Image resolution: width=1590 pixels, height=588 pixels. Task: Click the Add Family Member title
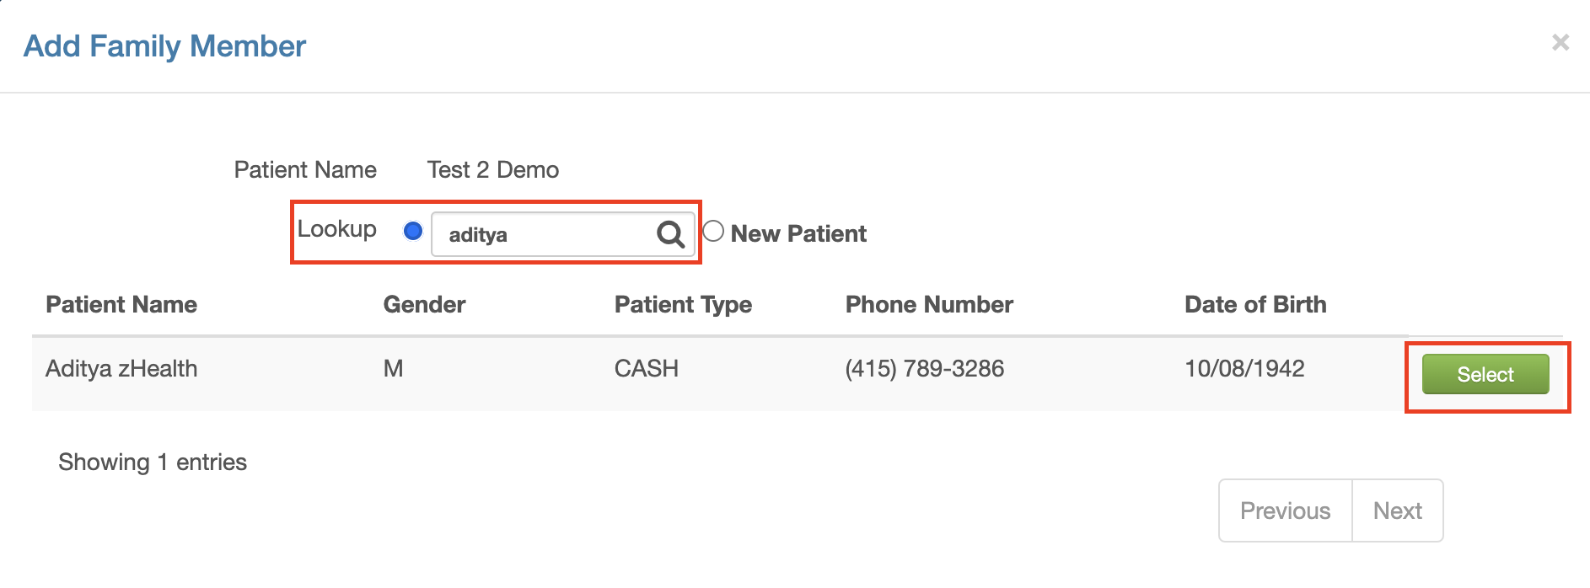point(164,45)
